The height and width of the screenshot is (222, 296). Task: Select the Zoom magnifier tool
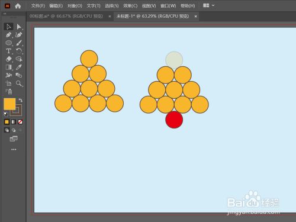click(19, 83)
